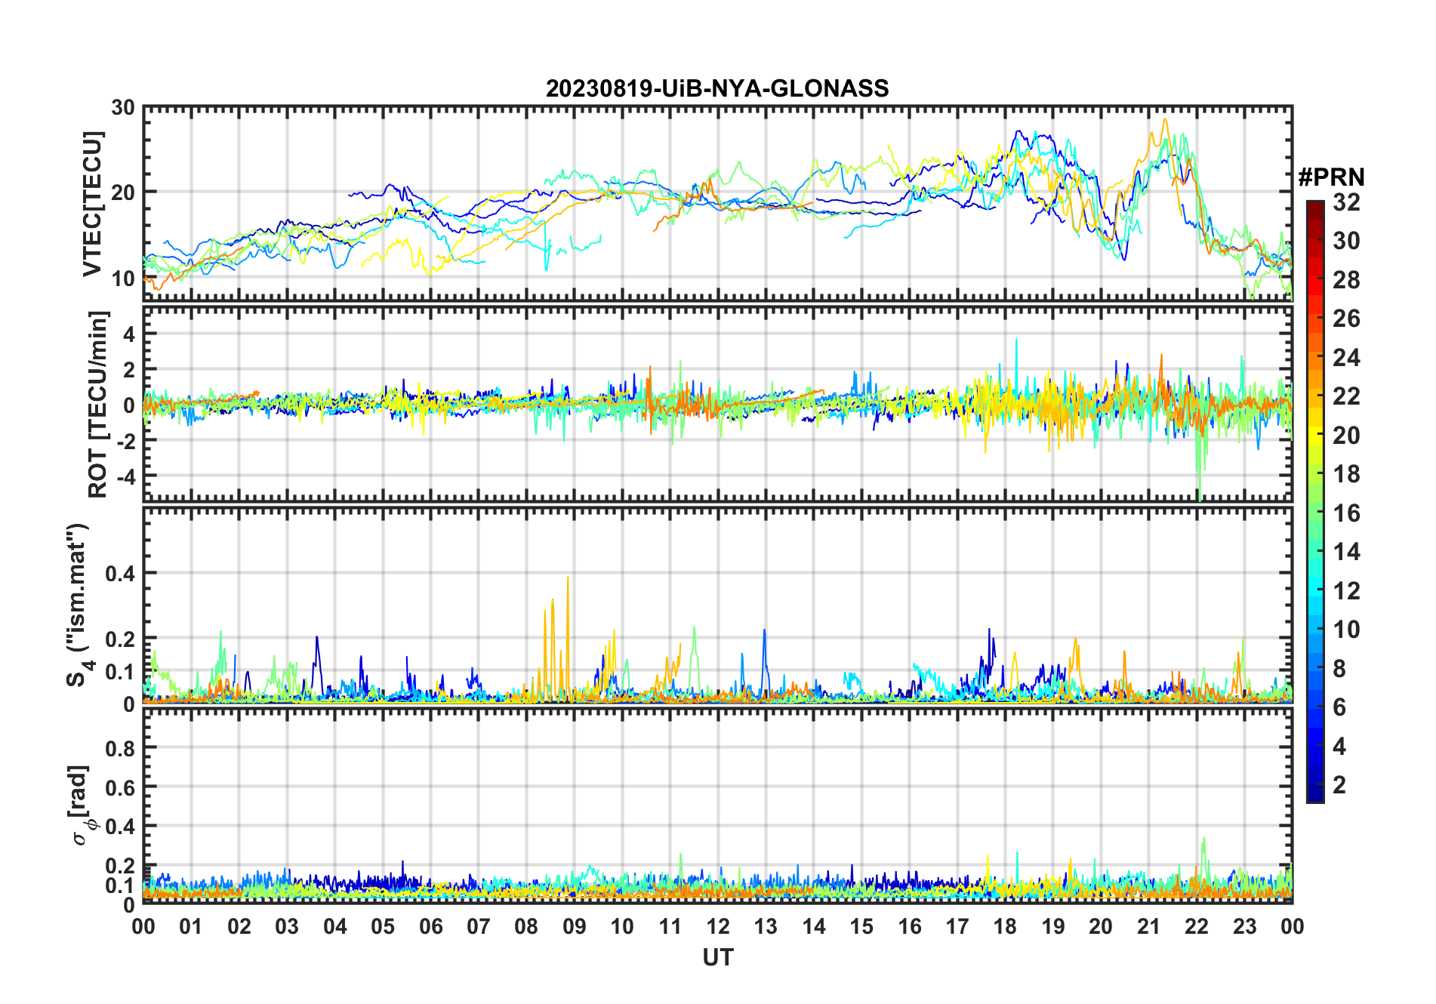Click colorbar tick label 10

pyautogui.click(x=1346, y=630)
